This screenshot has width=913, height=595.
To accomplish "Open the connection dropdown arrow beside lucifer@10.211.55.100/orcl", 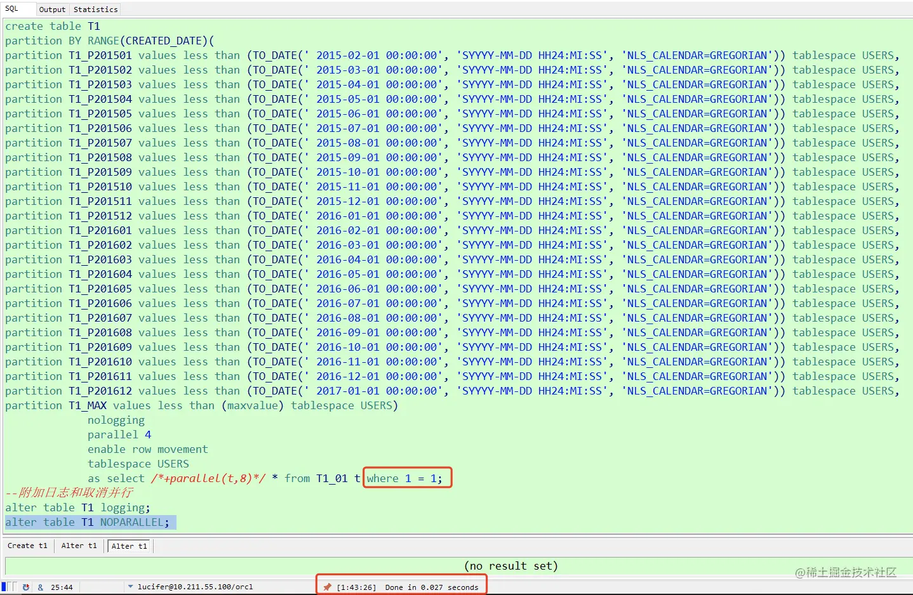I will 130,587.
